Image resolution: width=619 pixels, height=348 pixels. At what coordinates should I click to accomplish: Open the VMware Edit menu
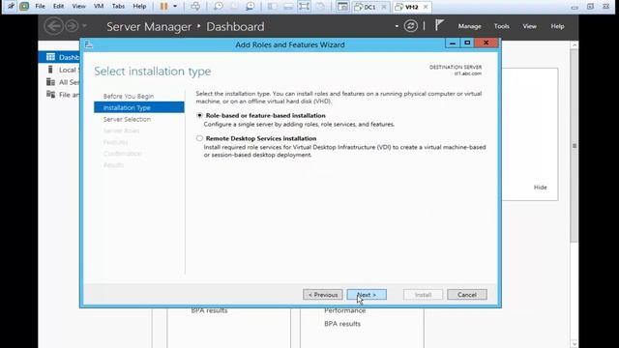pos(58,7)
